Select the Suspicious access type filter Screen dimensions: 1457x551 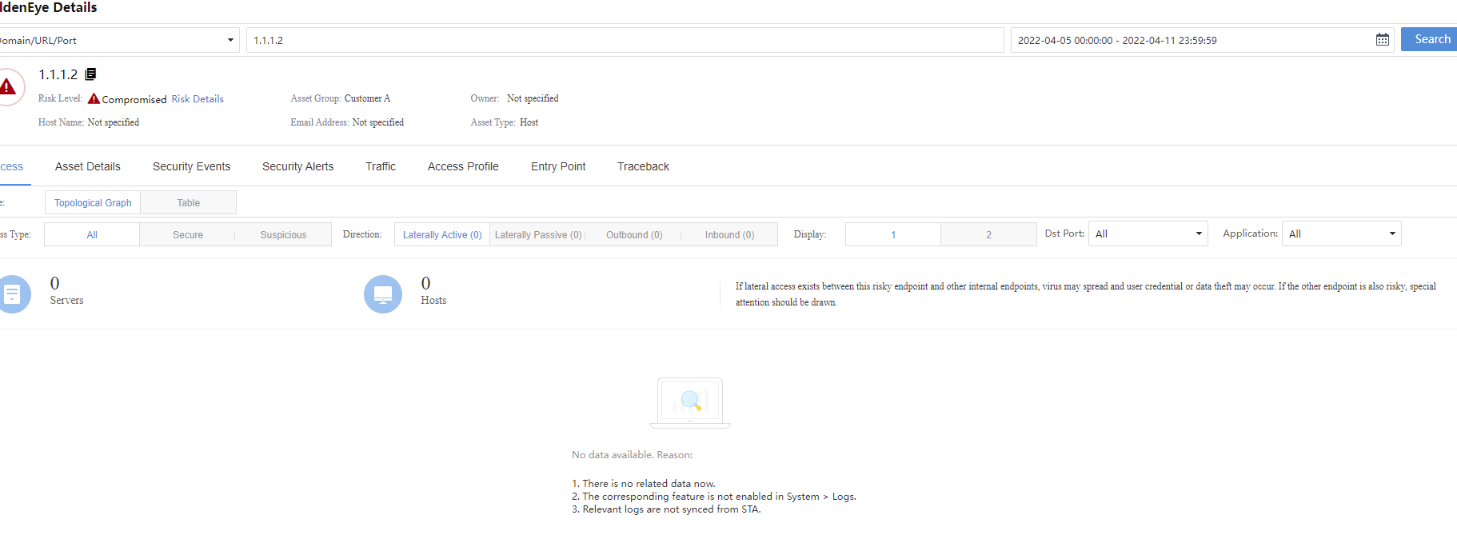click(x=283, y=234)
